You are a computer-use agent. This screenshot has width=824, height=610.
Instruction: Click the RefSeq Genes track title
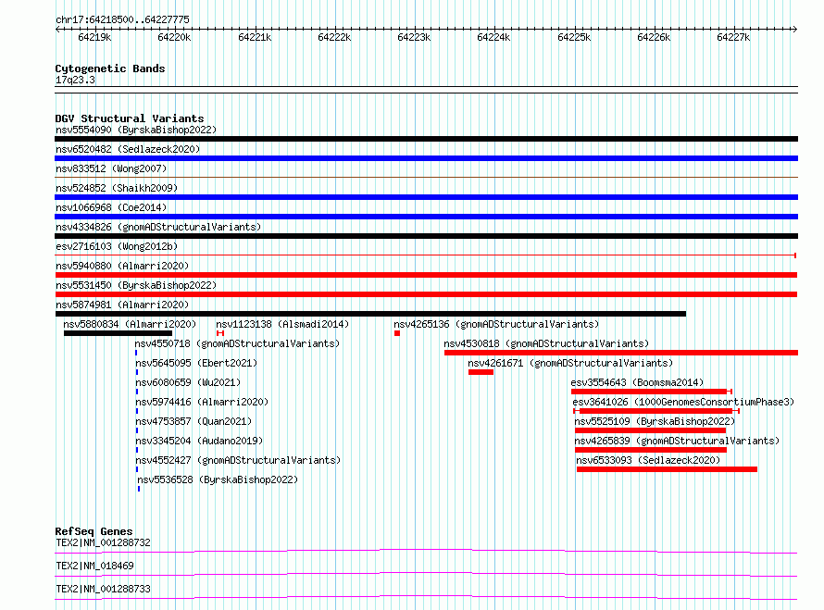click(94, 531)
